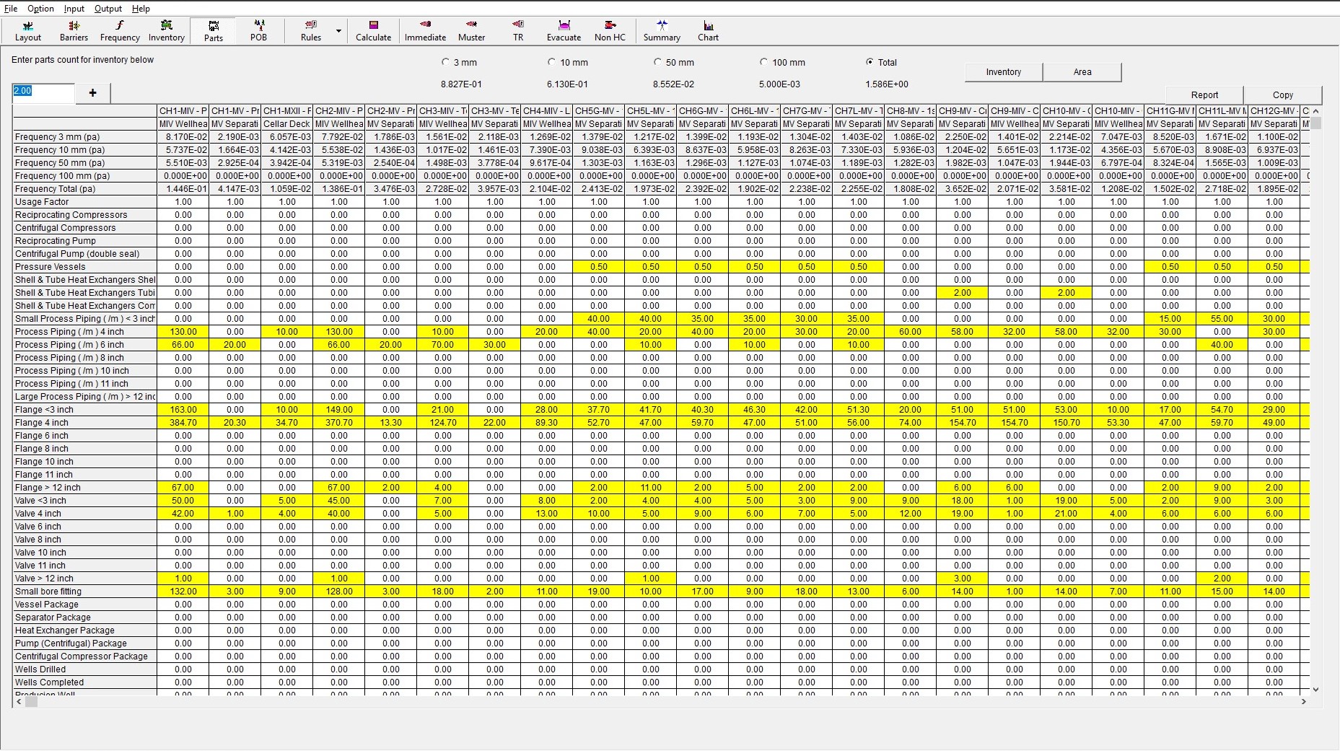Select the Cellar Deck column subheader

point(287,124)
